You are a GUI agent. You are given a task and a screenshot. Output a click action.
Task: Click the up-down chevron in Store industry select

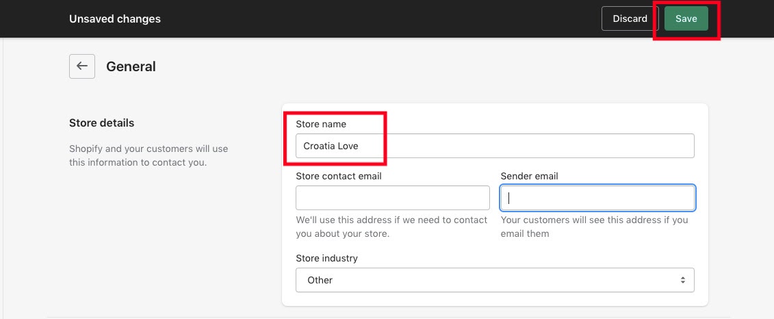[683, 280]
